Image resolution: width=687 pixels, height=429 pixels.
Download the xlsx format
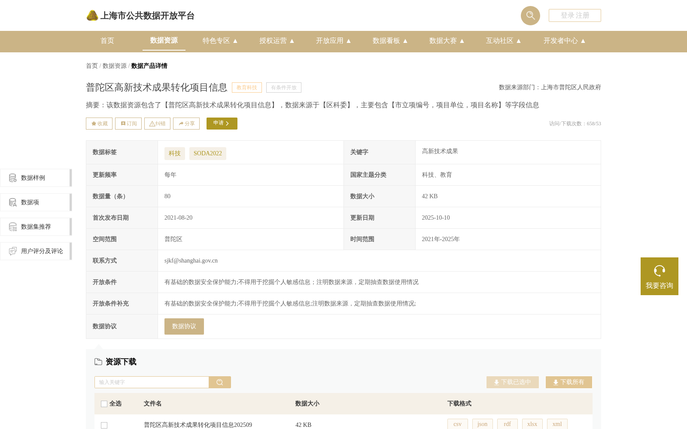pyautogui.click(x=532, y=424)
